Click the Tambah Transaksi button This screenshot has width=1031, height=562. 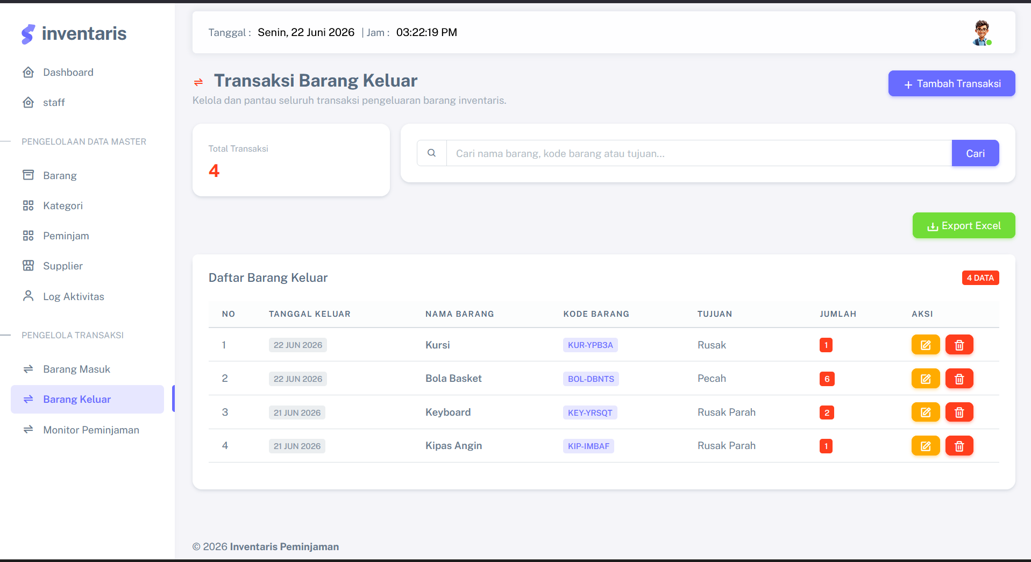[x=951, y=83]
